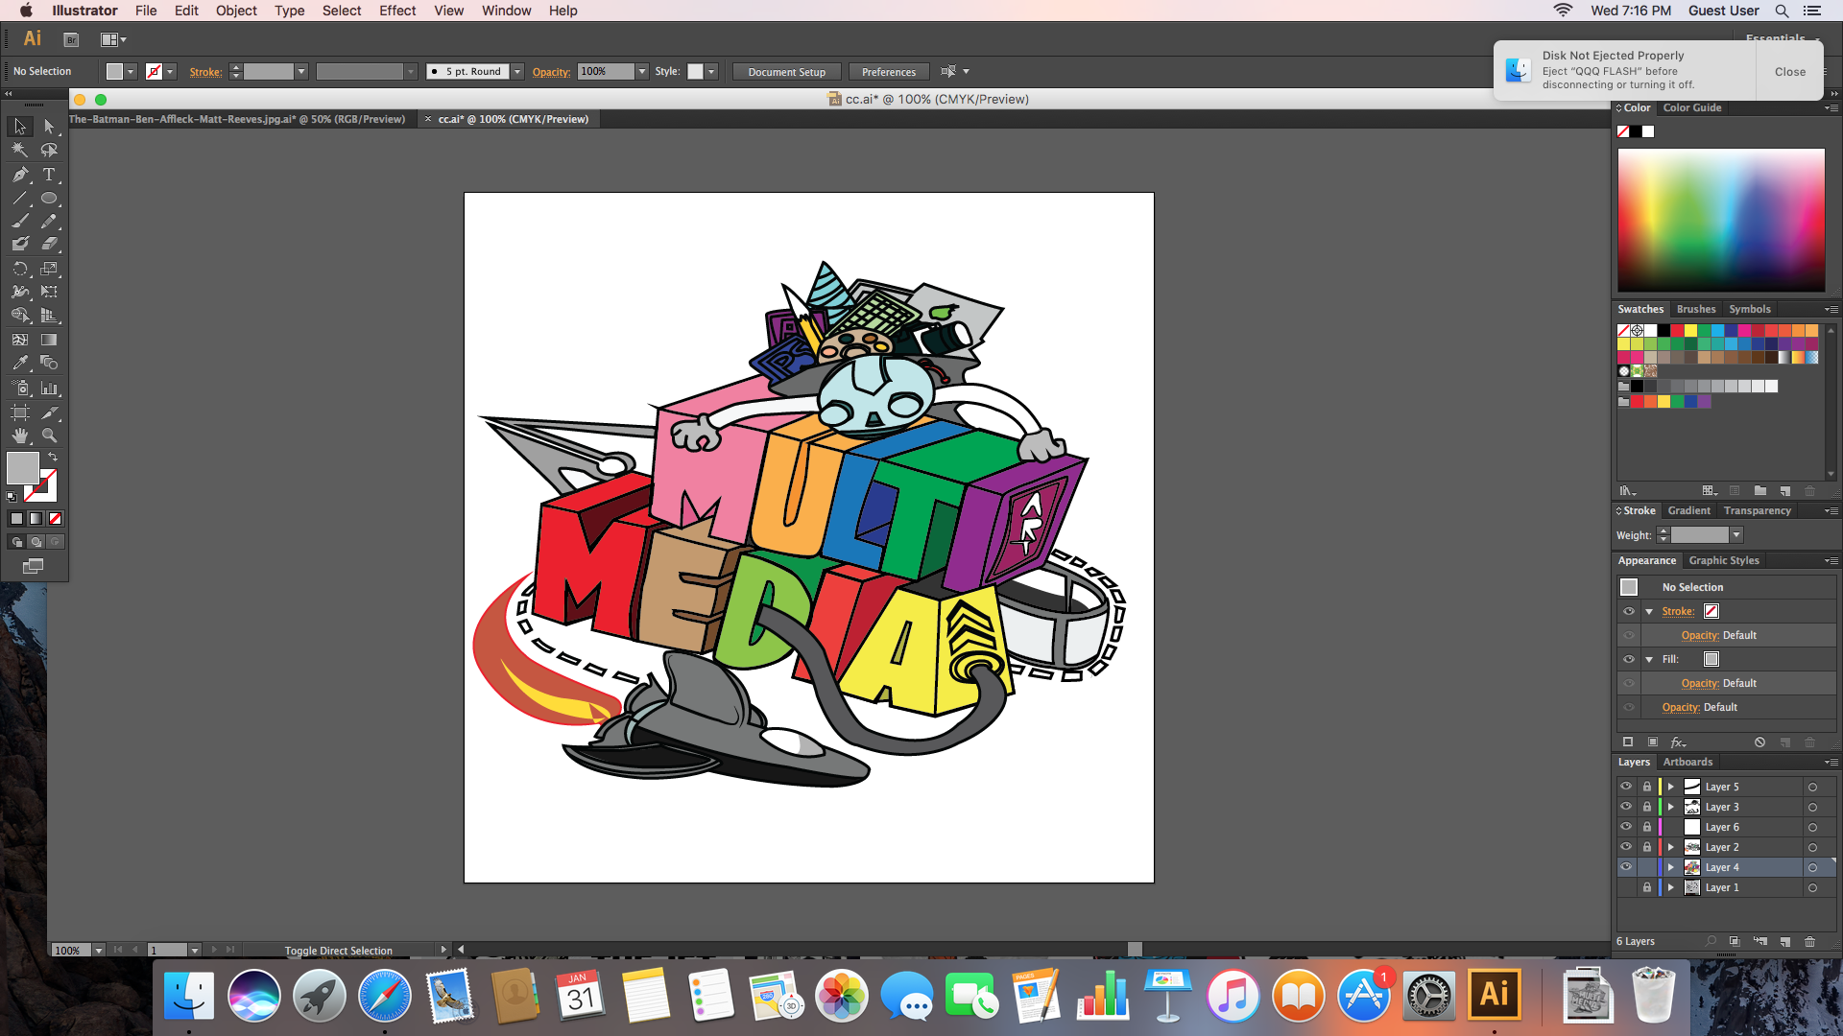
Task: Select the Gradient tool
Action: tap(49, 340)
